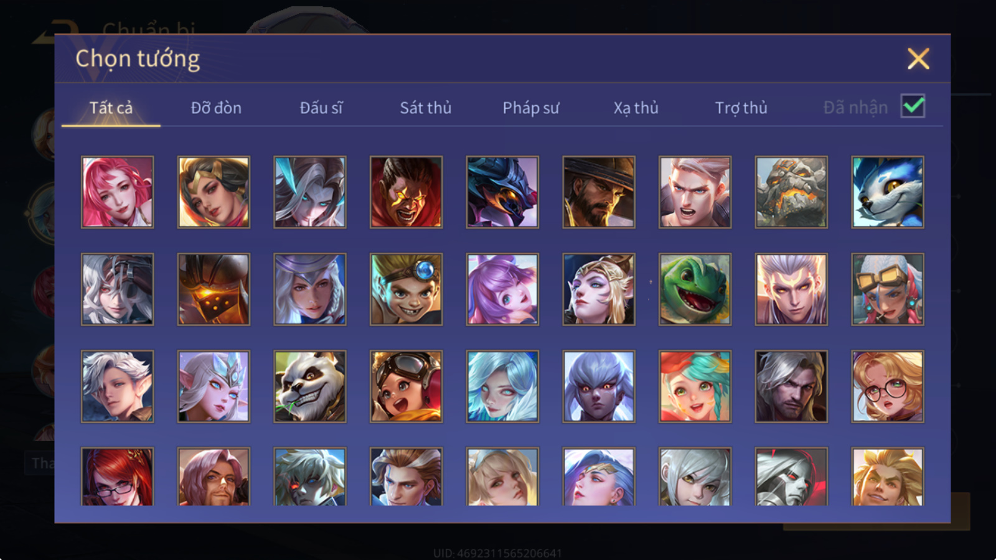The width and height of the screenshot is (996, 560).
Task: Pick the purple-haired fairy girl portrait
Action: (x=502, y=289)
